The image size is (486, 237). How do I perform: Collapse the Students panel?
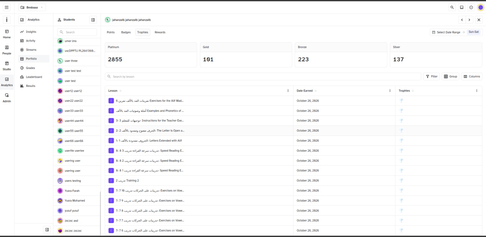tap(93, 20)
